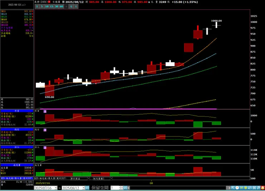The image size is (265, 191).
Task: Click the largest red volume bar
Action: (x=198, y=172)
